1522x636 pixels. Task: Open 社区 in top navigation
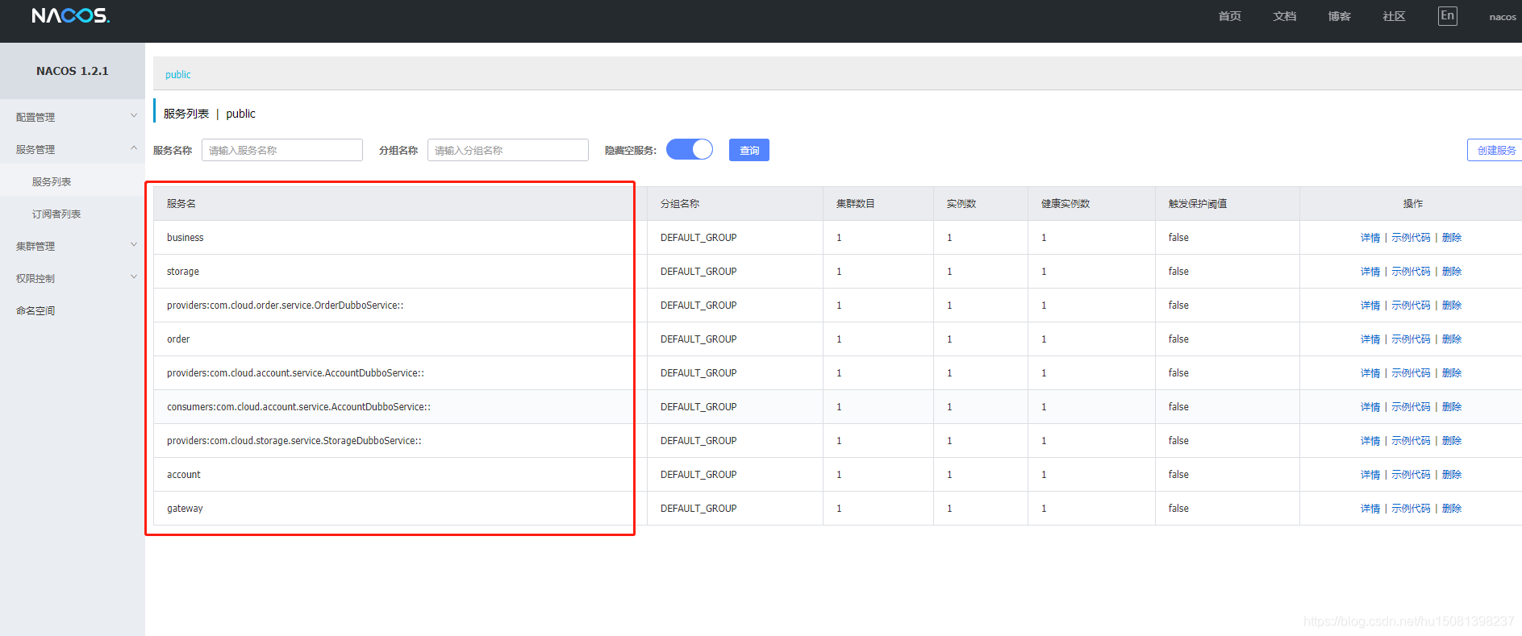[1394, 16]
